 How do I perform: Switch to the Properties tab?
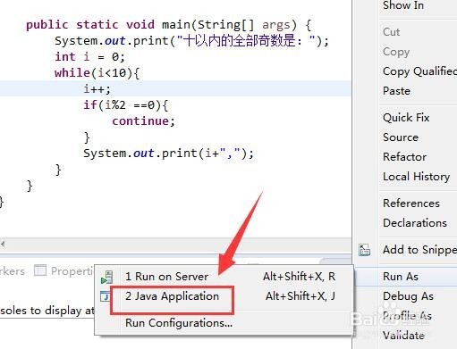63,271
